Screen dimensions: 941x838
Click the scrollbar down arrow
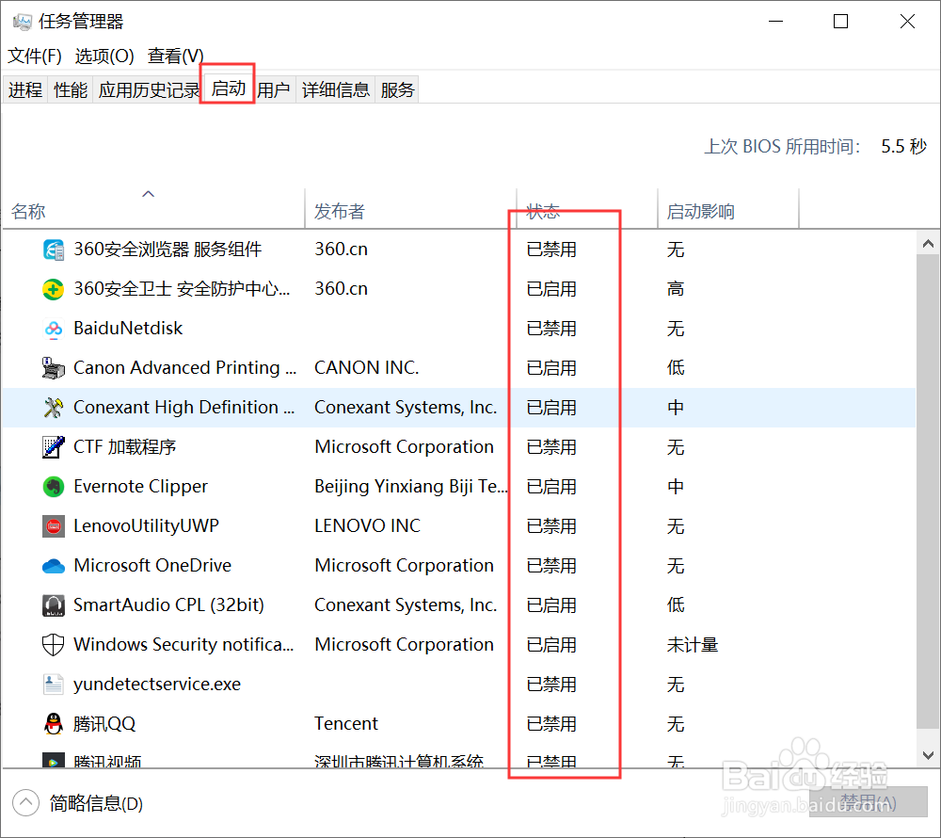(x=928, y=755)
